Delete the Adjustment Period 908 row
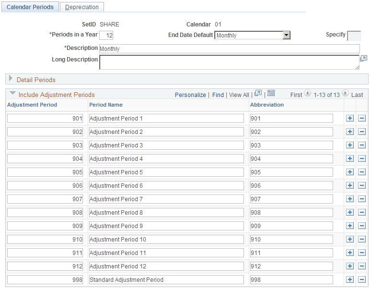 [x=362, y=212]
